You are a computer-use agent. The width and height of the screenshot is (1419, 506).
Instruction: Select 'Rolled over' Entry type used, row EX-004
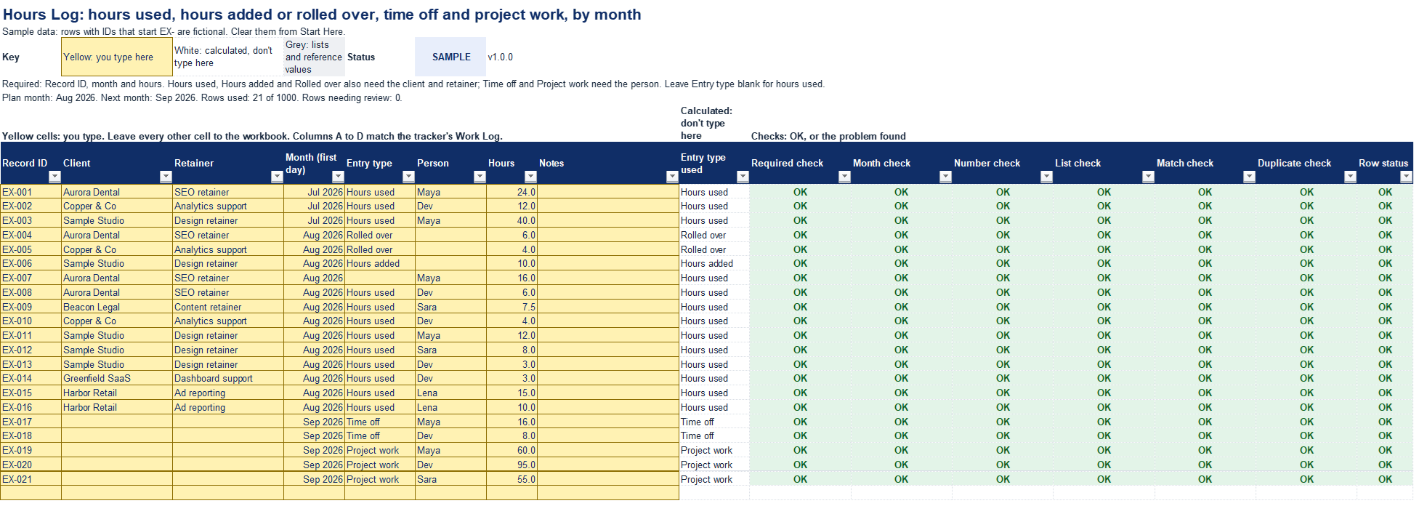[714, 235]
